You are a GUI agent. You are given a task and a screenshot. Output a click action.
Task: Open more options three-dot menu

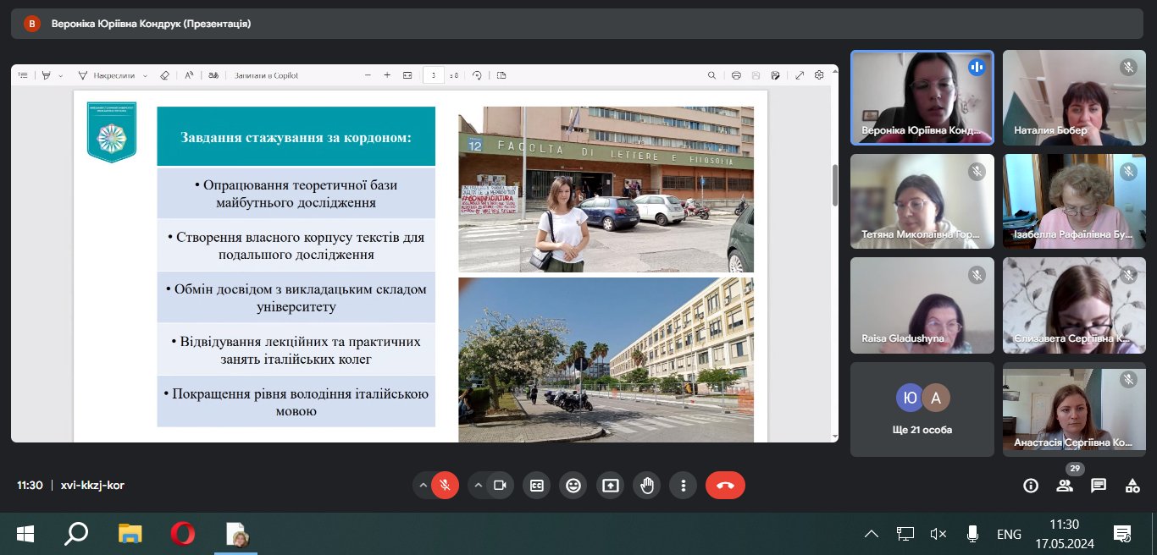(x=683, y=486)
